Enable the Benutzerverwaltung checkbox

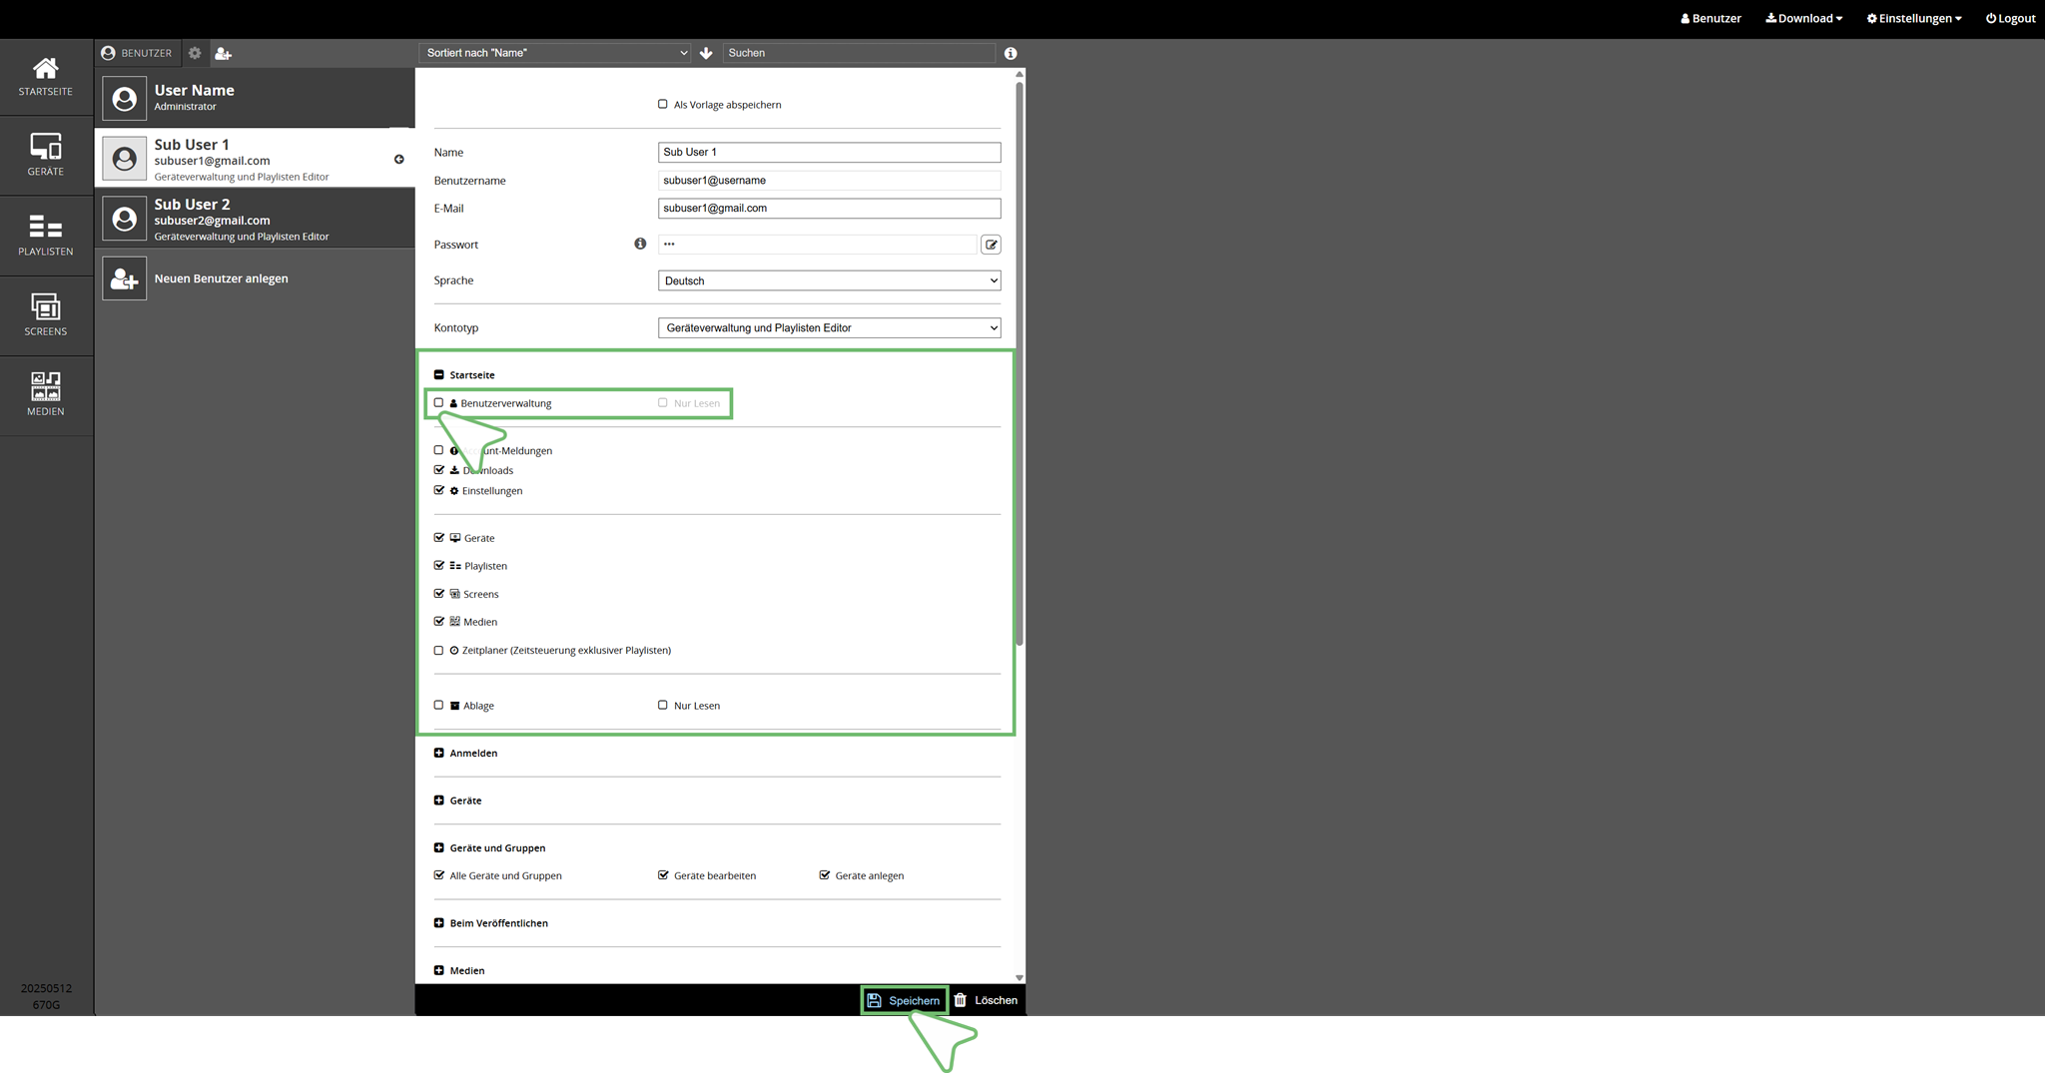point(438,403)
